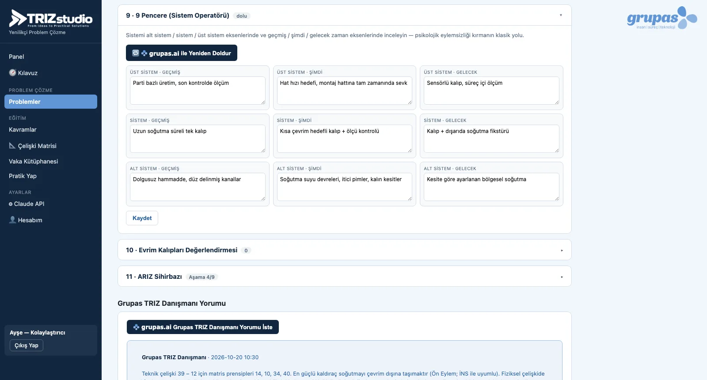Click the "Yenilikçi Problem Çözme" tagline
Screen dimensions: 707x380
coord(37,32)
